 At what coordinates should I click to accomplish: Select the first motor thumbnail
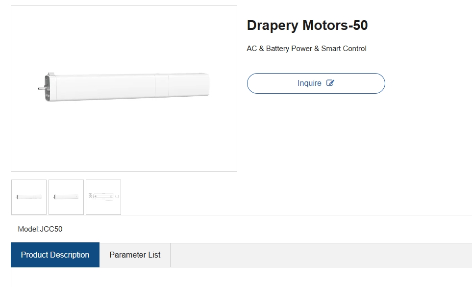click(x=29, y=197)
